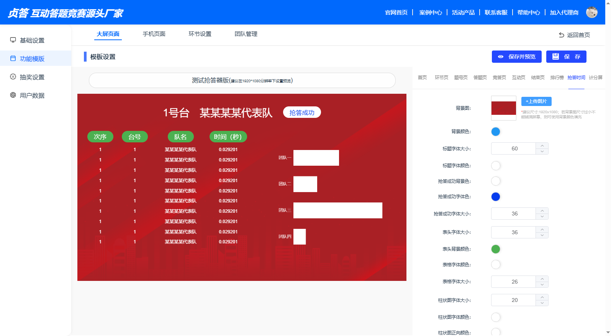This screenshot has width=611, height=336.
Task: Open the 排行榜 template tab
Action: click(557, 77)
